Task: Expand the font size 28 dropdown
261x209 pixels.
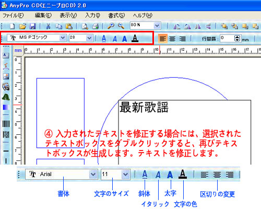Action: 89,38
